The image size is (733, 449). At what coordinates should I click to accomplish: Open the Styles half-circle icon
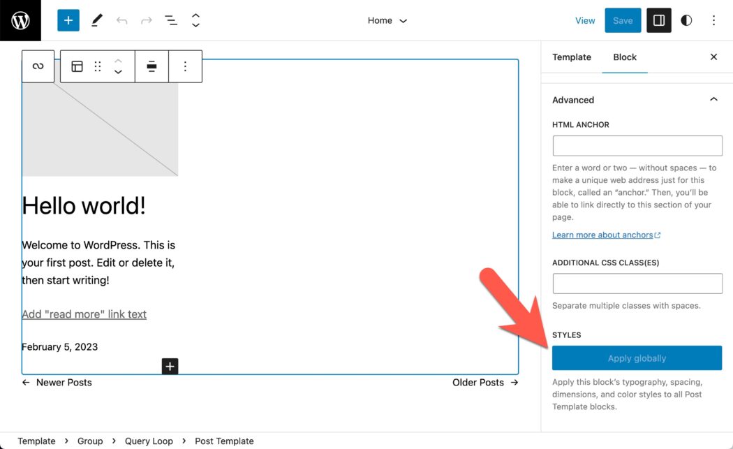coord(686,20)
